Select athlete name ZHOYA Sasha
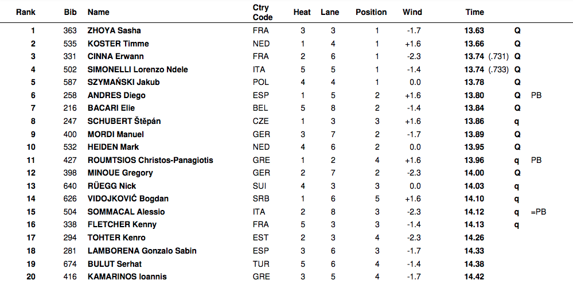The image size is (573, 284). 114,30
